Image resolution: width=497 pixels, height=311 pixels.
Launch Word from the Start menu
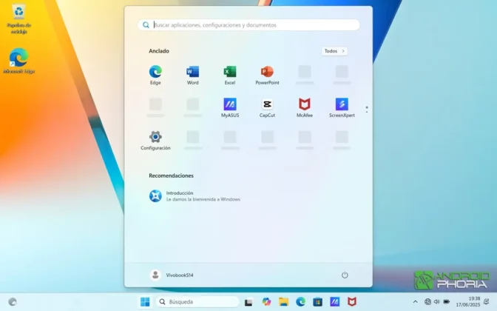tap(193, 76)
